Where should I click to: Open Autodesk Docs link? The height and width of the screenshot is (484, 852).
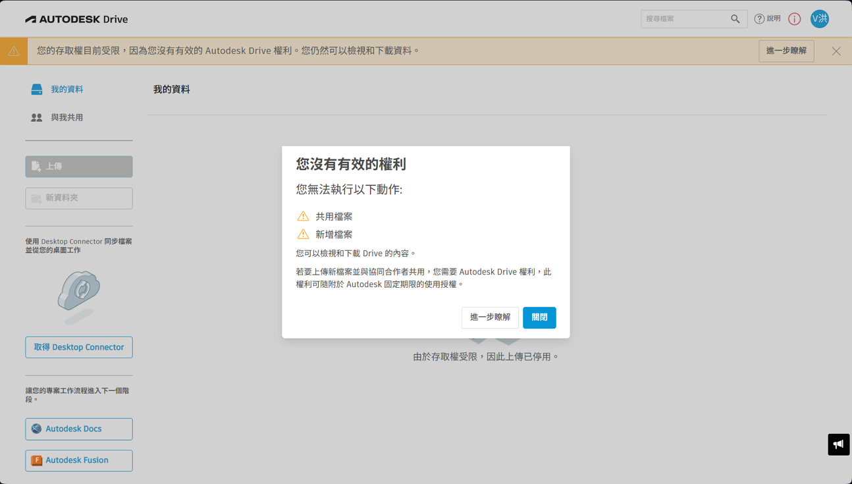click(x=79, y=429)
